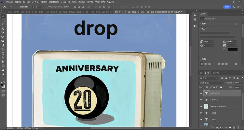Switch to the 3D panel tab

tap(201, 73)
